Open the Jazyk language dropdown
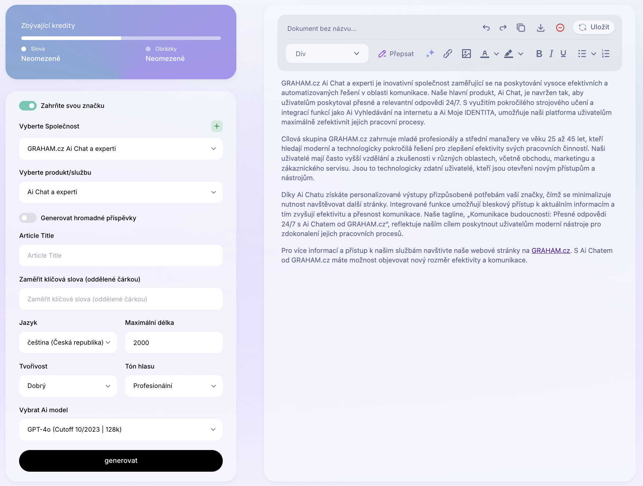 68,342
